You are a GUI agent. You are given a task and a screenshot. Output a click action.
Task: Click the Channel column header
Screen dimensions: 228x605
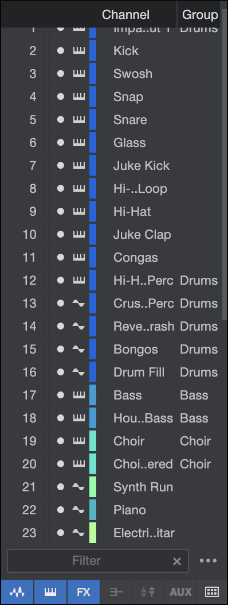[x=125, y=15]
